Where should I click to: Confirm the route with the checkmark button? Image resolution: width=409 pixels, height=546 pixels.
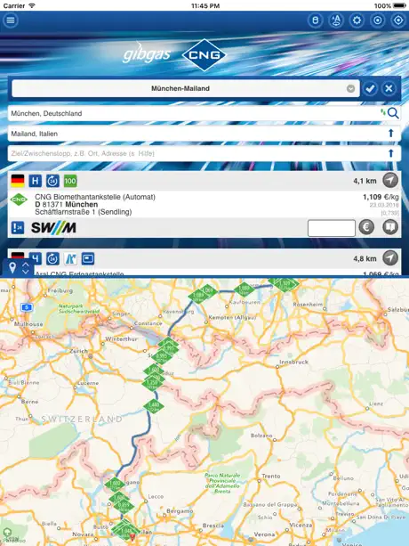(370, 88)
